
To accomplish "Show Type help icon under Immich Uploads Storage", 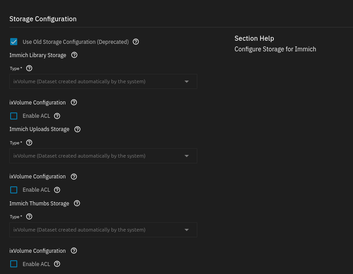I will tap(29, 143).
